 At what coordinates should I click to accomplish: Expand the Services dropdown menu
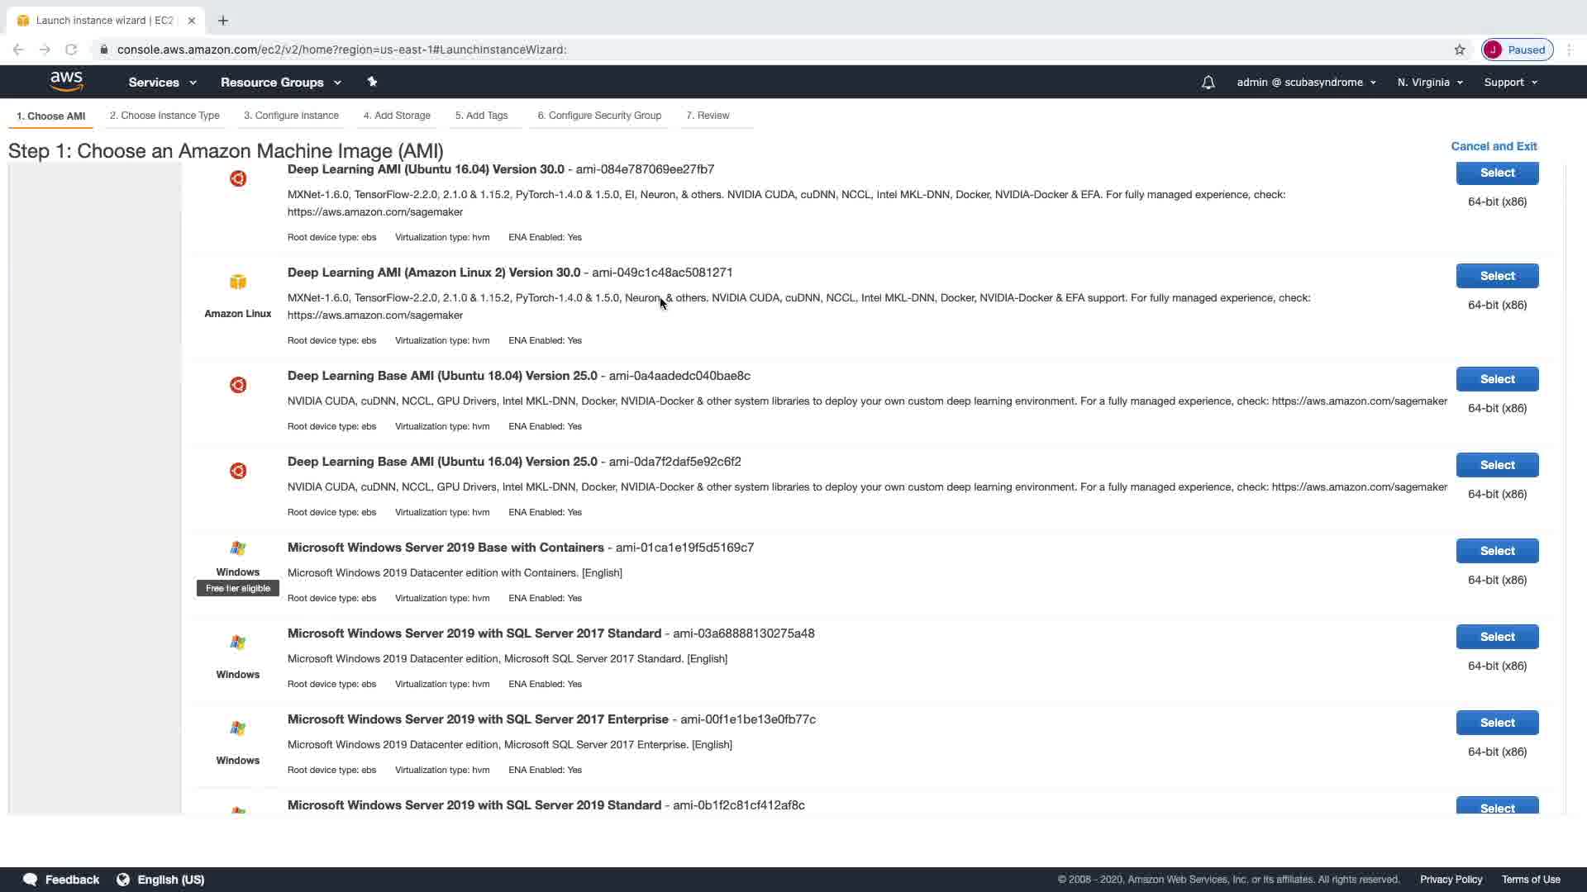pos(162,83)
